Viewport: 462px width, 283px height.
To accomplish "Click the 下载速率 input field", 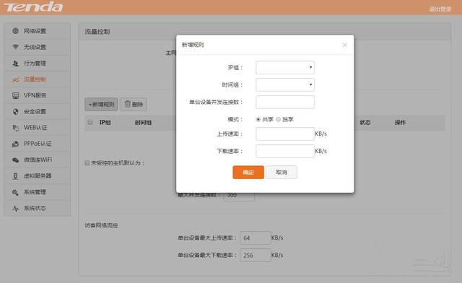I will tap(285, 151).
